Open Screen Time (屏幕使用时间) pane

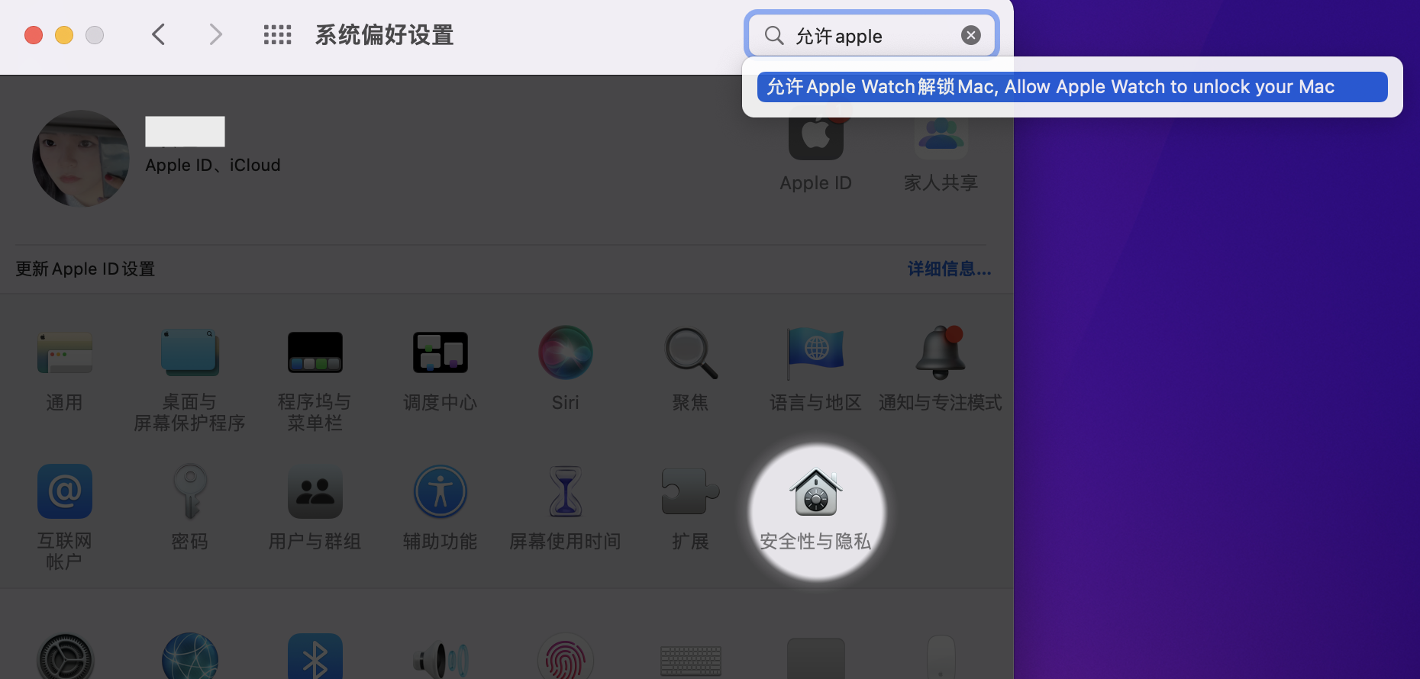565,492
